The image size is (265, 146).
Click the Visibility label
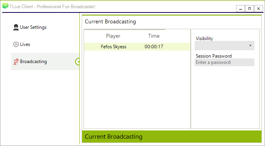pyautogui.click(x=204, y=39)
